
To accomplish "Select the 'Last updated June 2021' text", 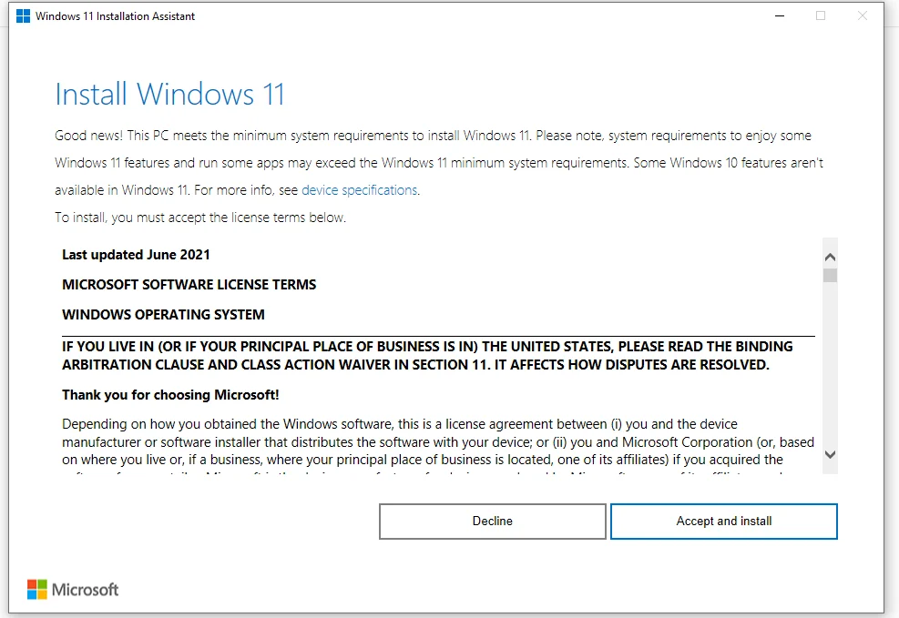I will 136,255.
